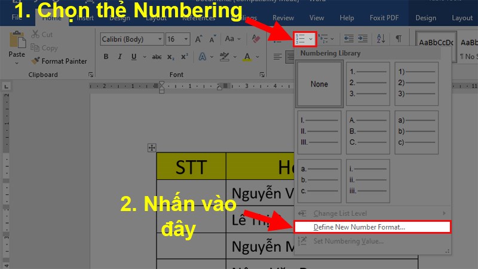Viewport: 478px width, 269px height.
Task: Select the A. B. C. numbering format
Action: [368, 132]
